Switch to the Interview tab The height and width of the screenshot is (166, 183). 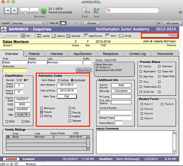(56, 54)
